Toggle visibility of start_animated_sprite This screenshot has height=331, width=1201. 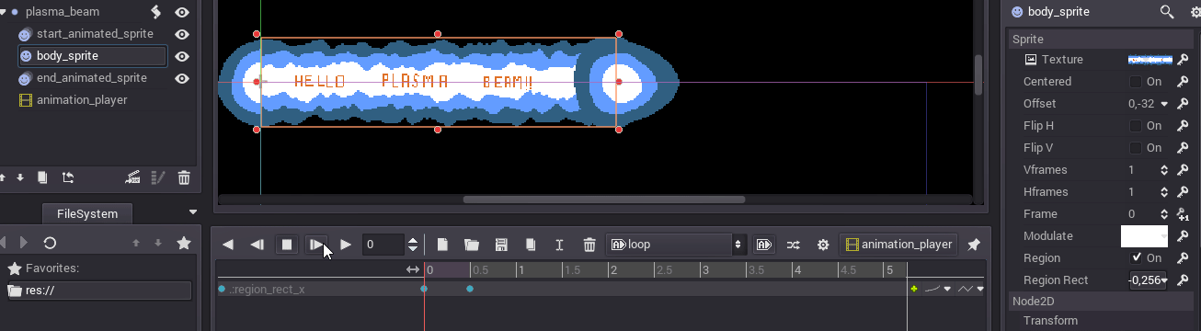[x=182, y=34]
